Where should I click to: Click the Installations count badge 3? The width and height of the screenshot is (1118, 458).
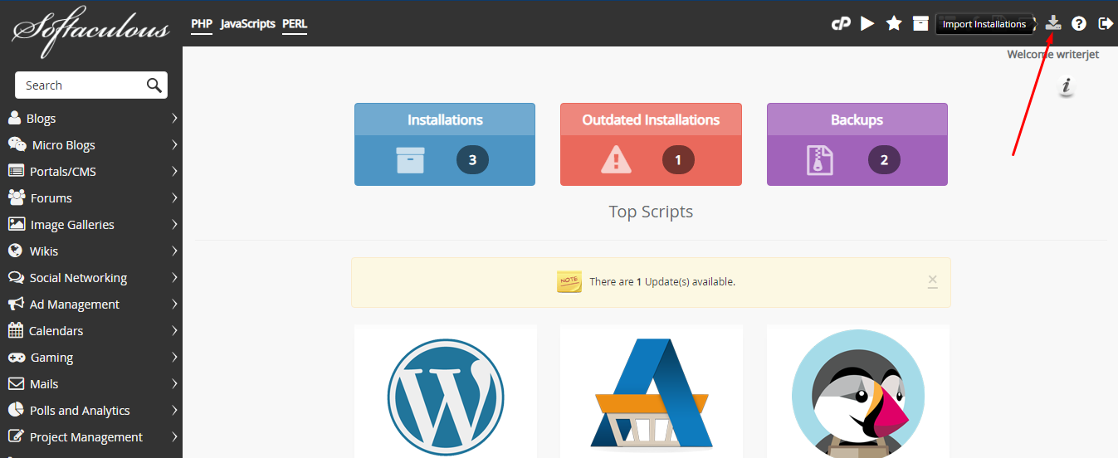[x=472, y=160]
